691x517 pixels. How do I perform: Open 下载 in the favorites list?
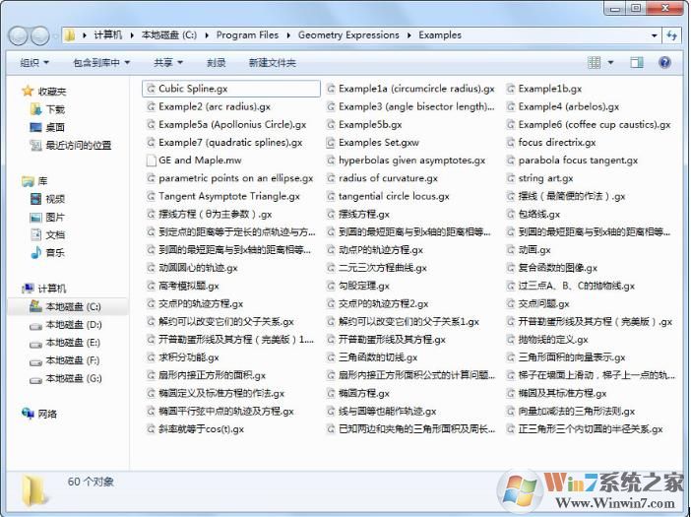[47, 109]
